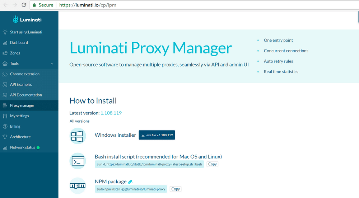Copy the bash install curl command
Image resolution: width=359 pixels, height=198 pixels.
pos(212,164)
